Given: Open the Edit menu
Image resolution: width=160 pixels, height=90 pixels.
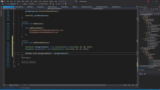Looking at the screenshot, I should [x=8, y=1].
